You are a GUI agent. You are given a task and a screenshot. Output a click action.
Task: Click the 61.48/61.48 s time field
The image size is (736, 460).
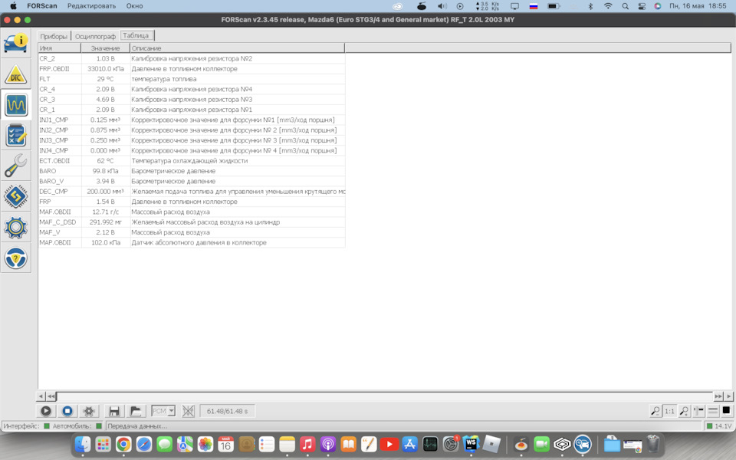(227, 411)
